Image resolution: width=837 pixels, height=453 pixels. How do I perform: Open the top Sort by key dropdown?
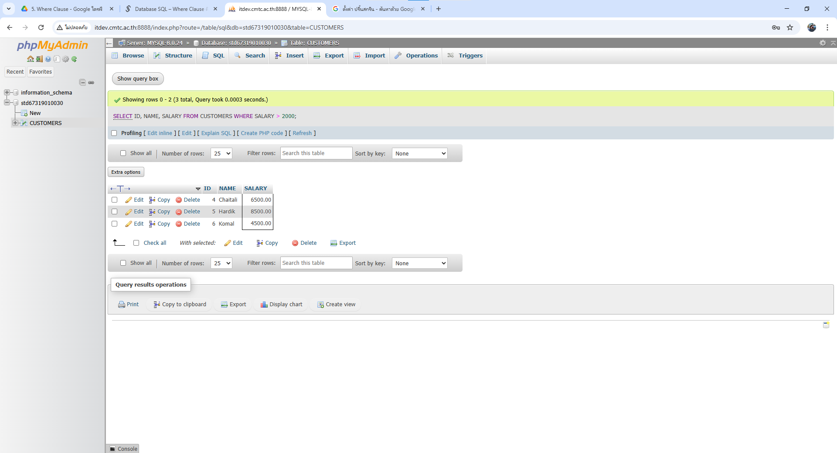[419, 153]
